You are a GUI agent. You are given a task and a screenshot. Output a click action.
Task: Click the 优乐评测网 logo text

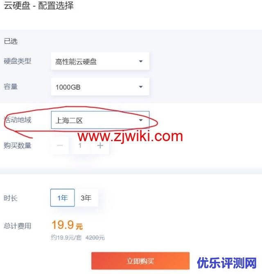[227, 263]
